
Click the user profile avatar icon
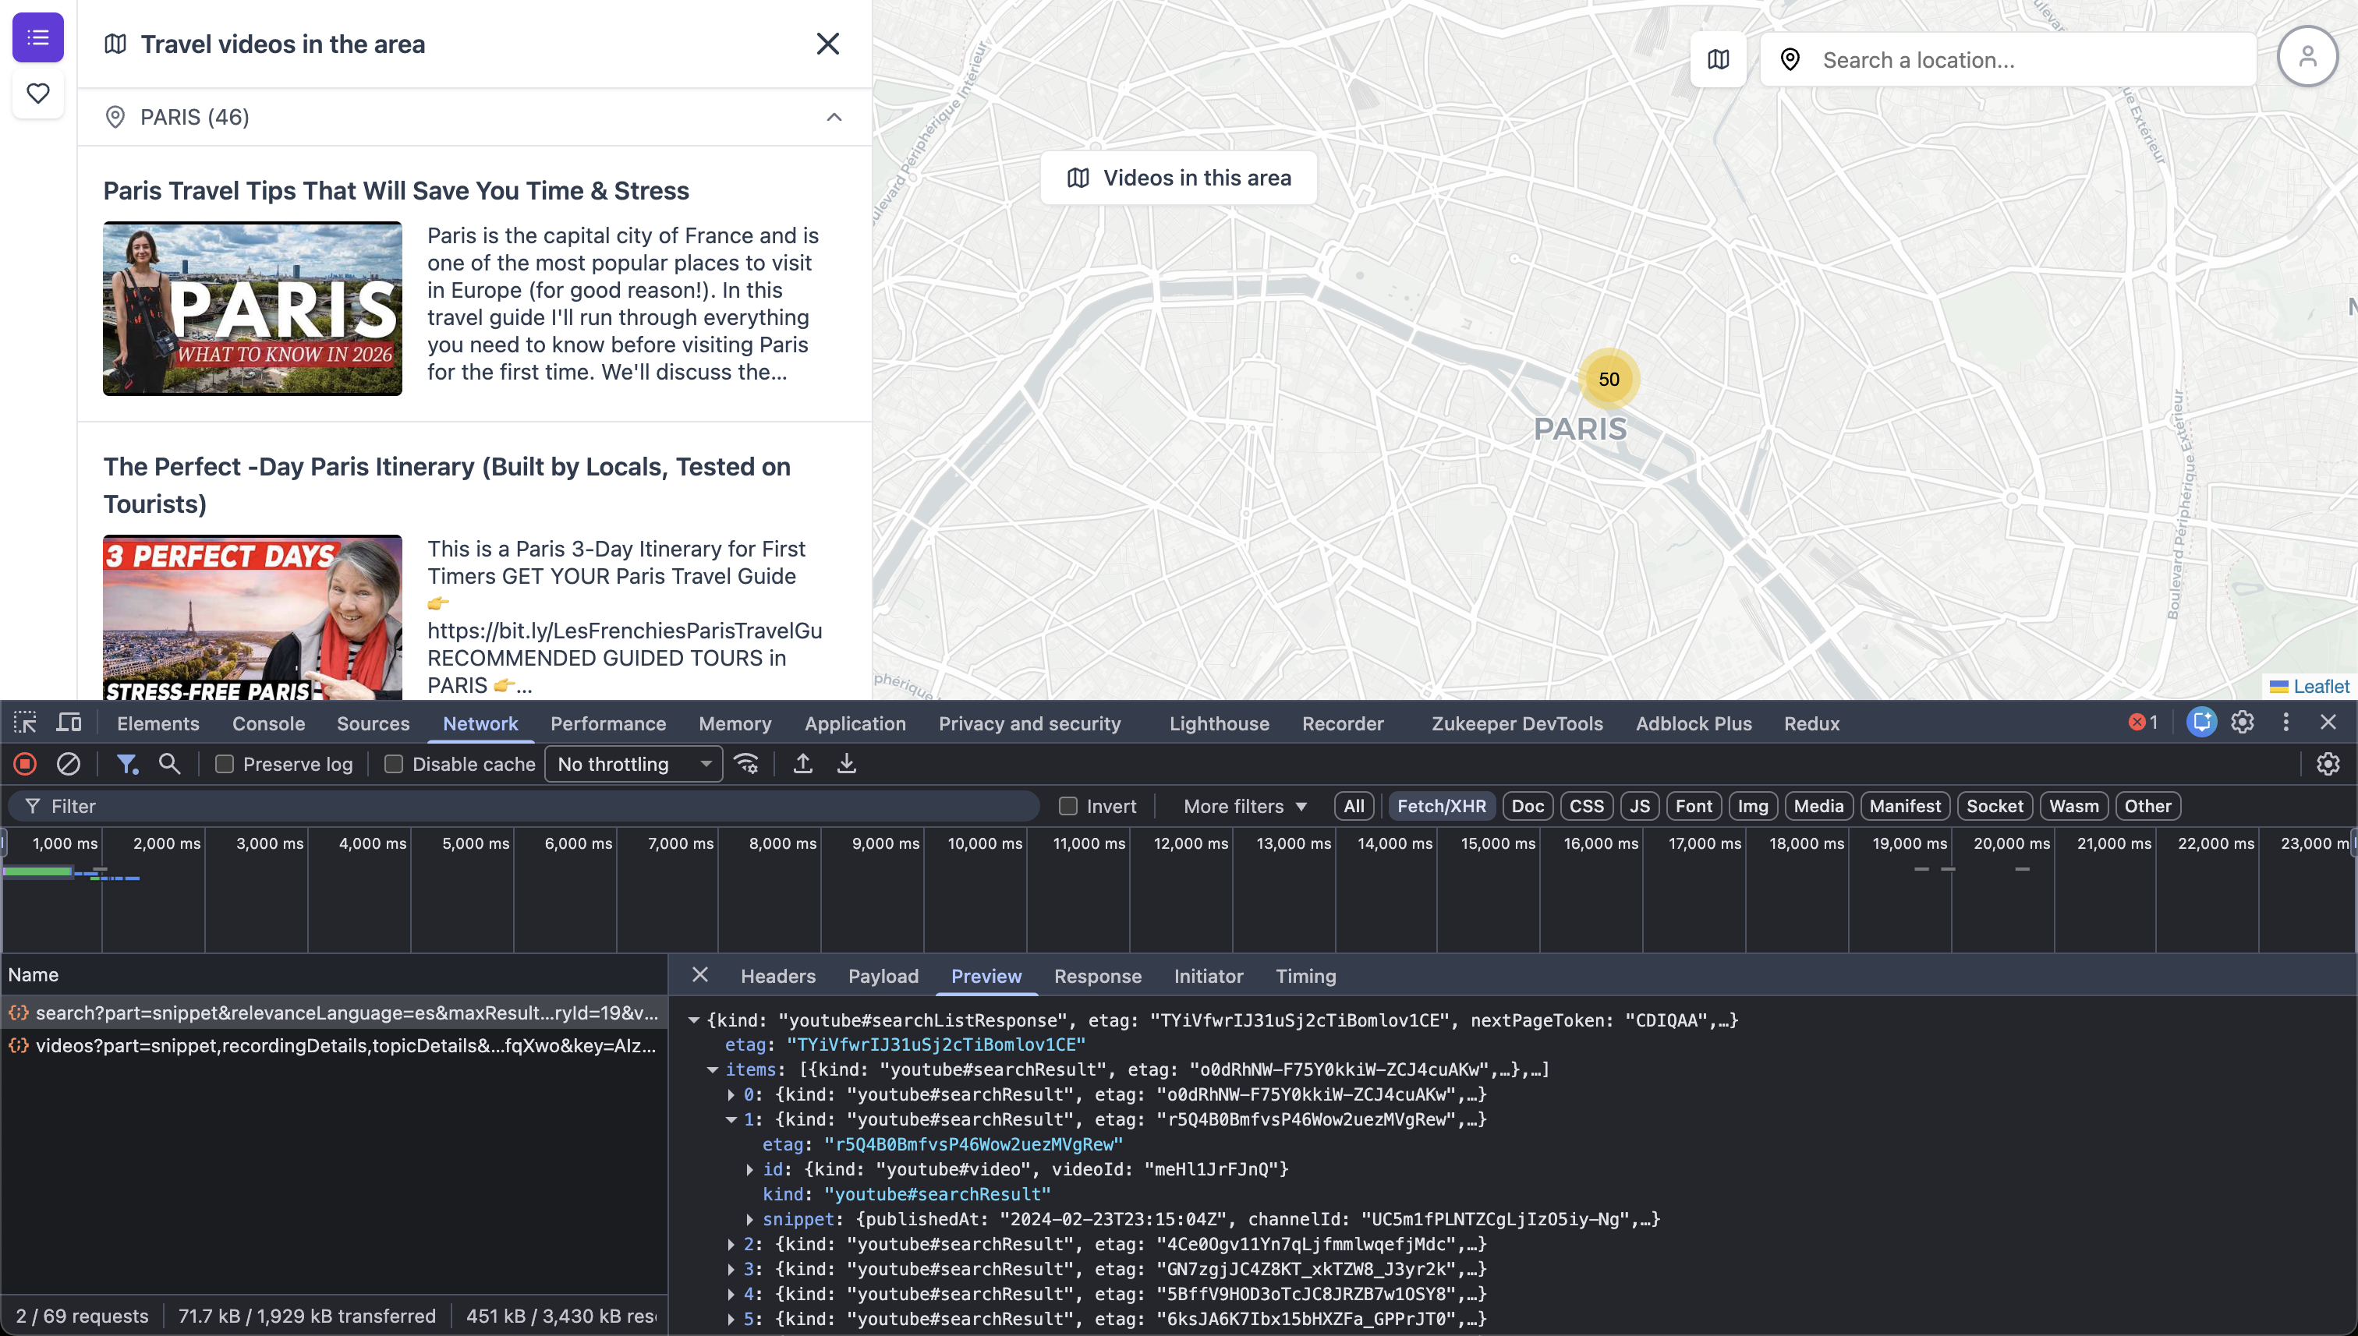click(x=2307, y=57)
